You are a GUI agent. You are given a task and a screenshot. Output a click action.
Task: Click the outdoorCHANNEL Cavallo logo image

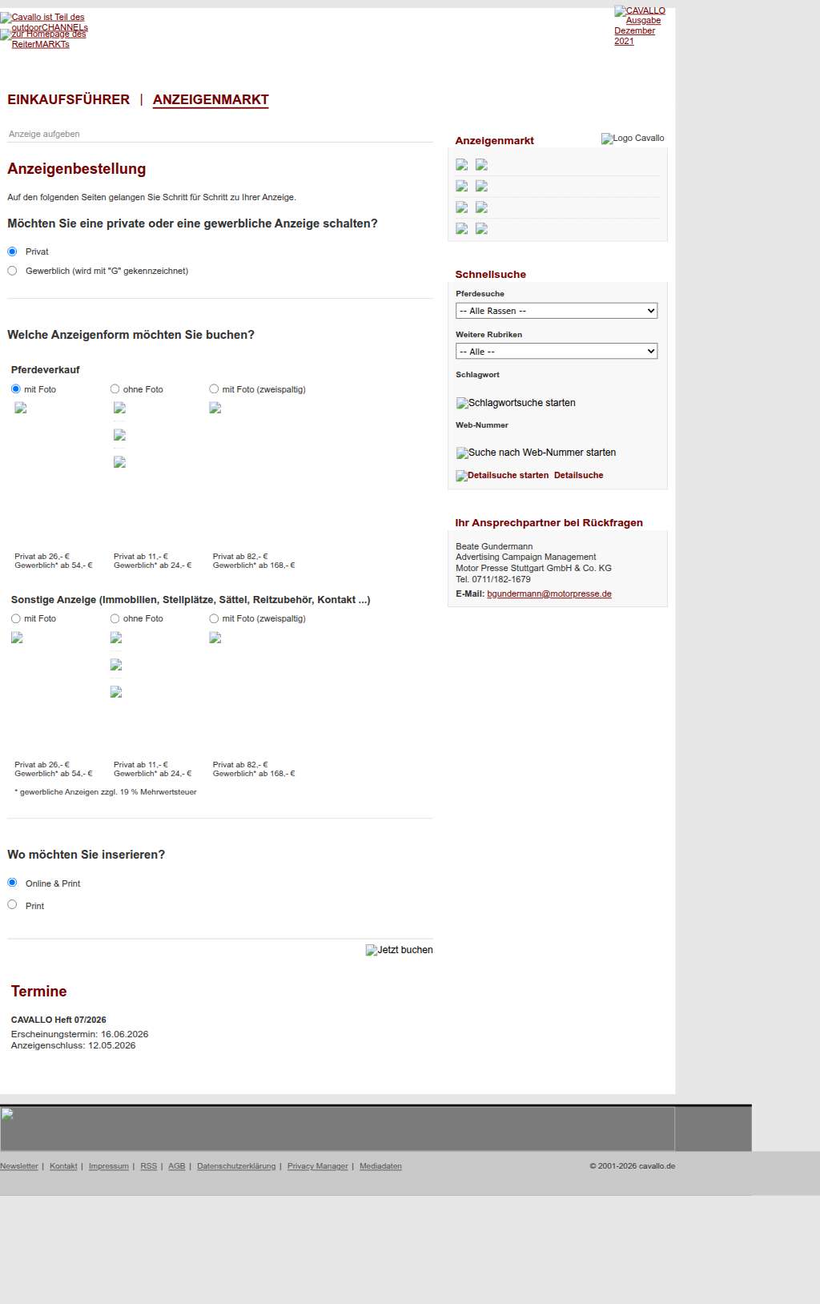click(44, 22)
